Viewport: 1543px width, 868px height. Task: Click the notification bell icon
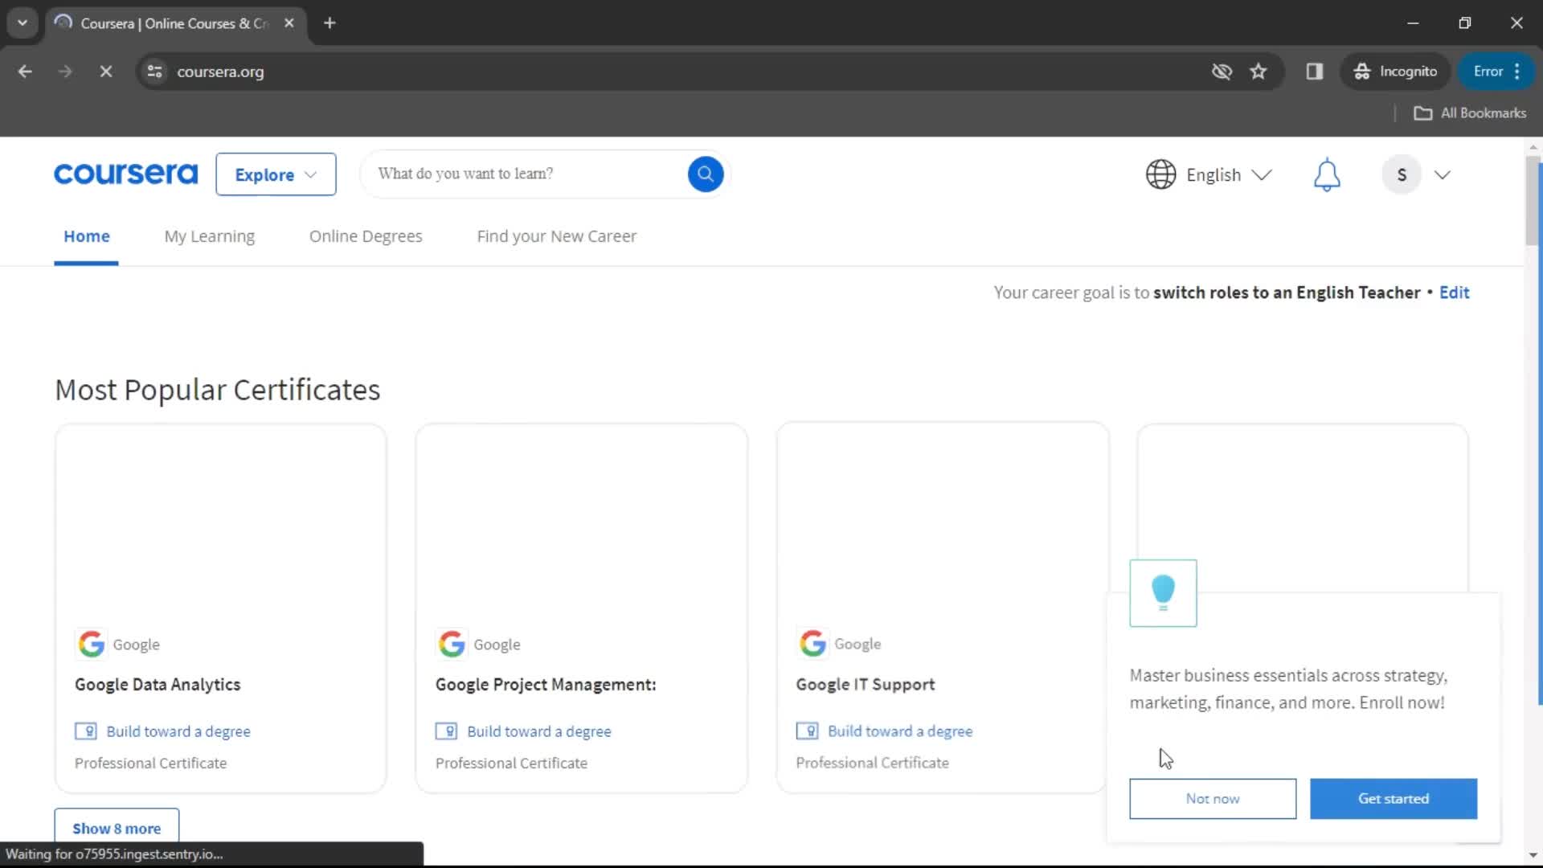(x=1328, y=174)
